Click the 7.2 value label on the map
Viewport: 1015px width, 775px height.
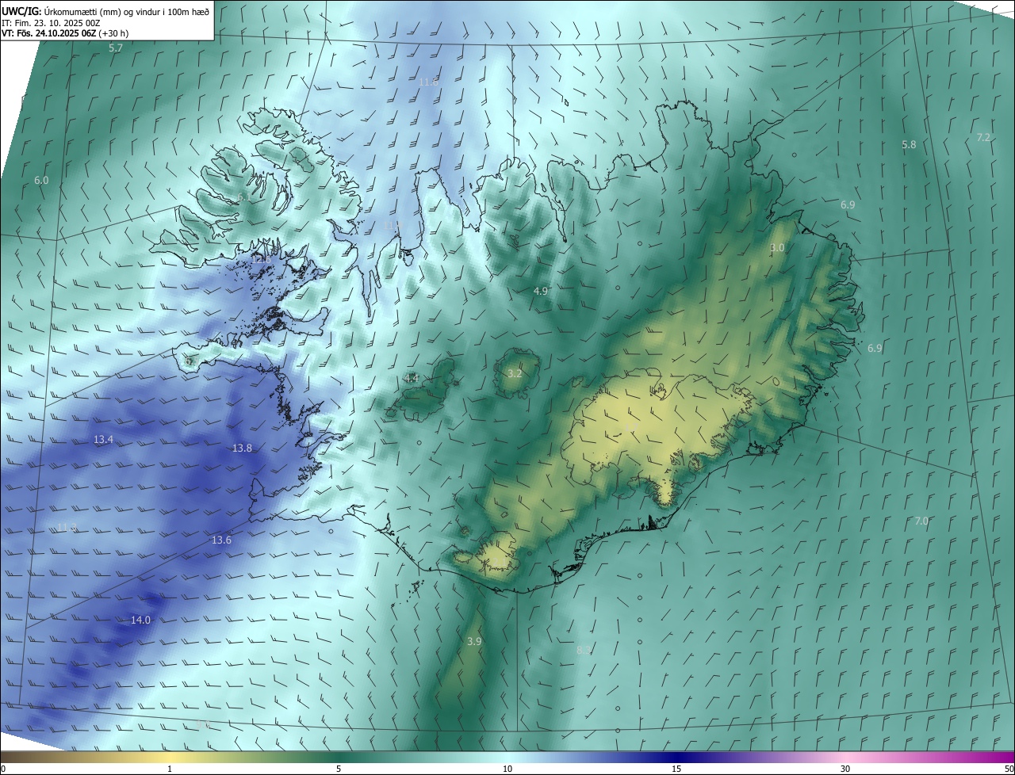coord(983,138)
